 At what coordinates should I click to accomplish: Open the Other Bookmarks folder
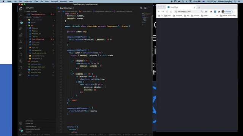click(228, 15)
